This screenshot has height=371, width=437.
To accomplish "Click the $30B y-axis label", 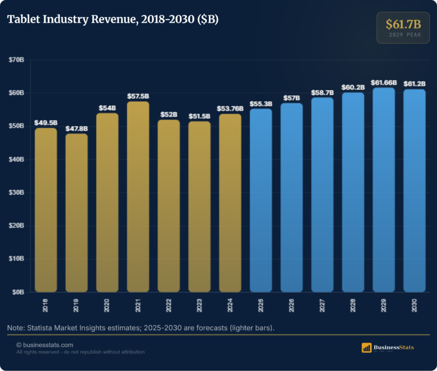I will [16, 193].
